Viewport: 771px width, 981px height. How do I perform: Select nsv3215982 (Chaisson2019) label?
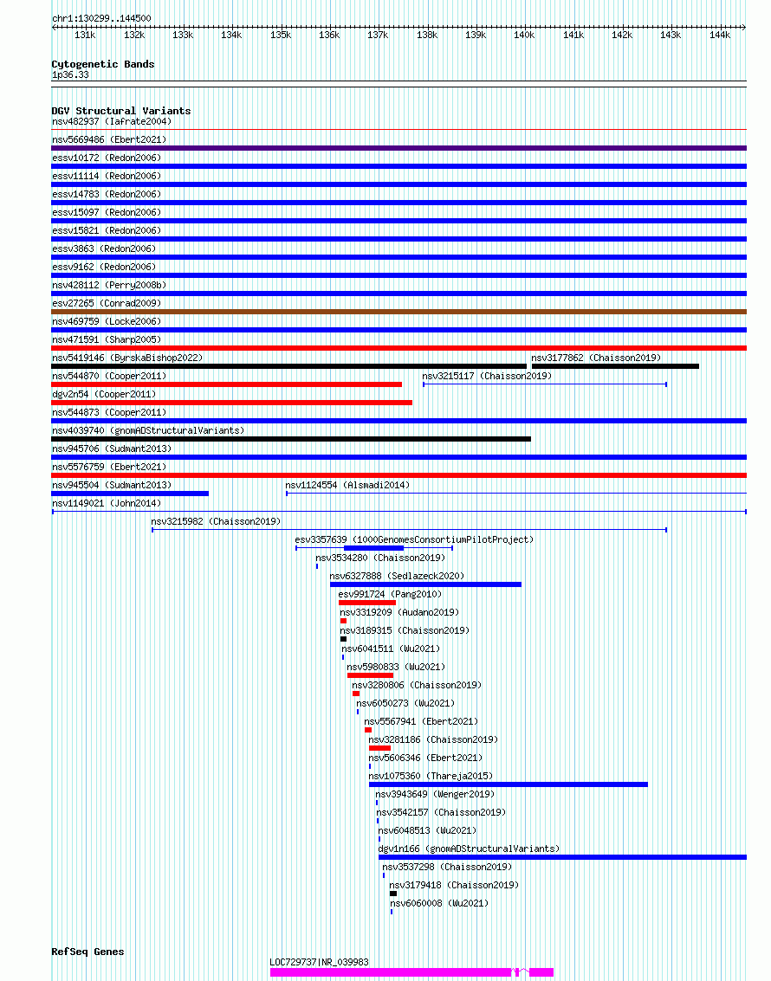[x=216, y=521]
